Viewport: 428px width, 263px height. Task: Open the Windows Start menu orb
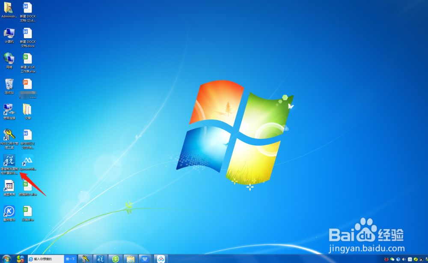click(x=6, y=259)
